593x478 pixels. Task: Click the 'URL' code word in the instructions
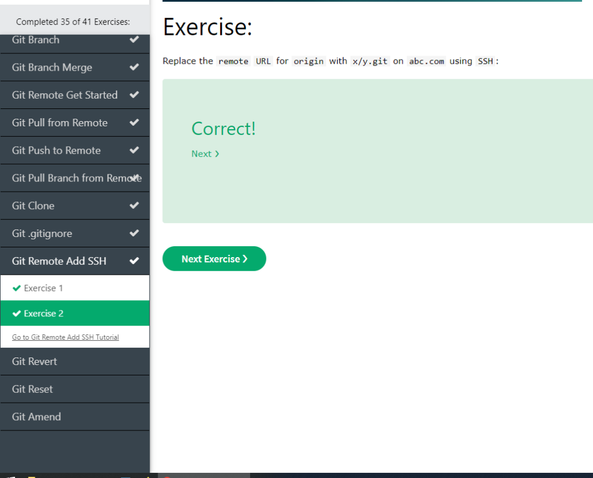[263, 61]
